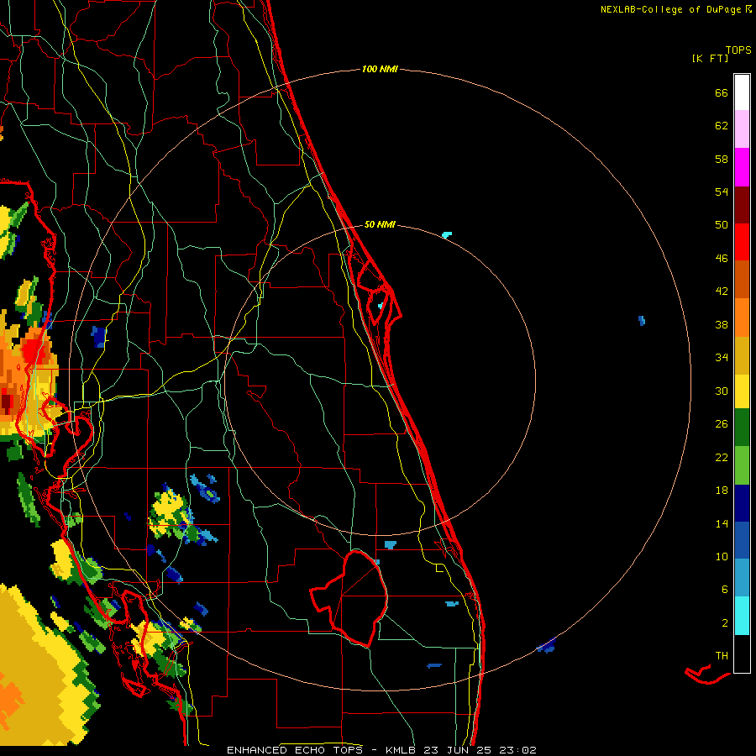The width and height of the screenshot is (756, 756).
Task: Click the legend value 46
Action: [x=722, y=259]
